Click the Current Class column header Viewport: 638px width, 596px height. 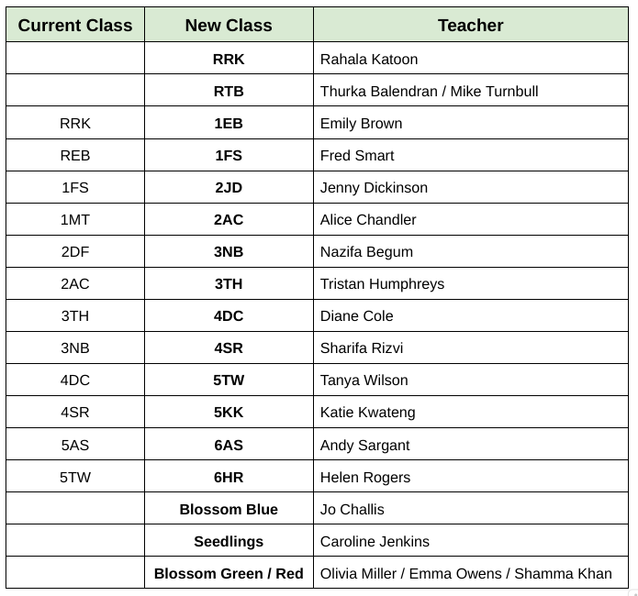click(75, 25)
